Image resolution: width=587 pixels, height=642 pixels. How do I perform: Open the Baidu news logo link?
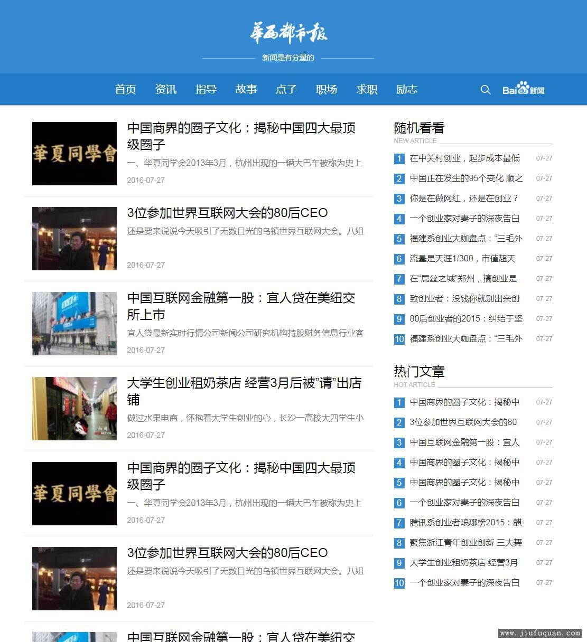523,89
